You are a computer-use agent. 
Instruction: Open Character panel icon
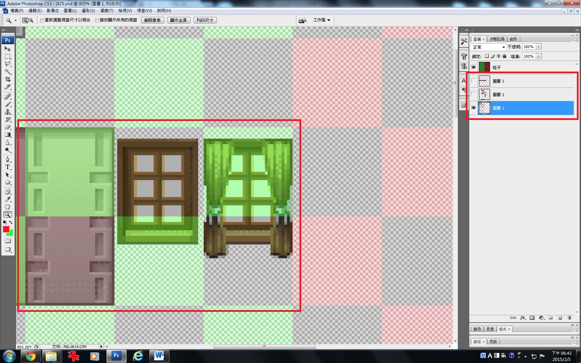pyautogui.click(x=464, y=81)
